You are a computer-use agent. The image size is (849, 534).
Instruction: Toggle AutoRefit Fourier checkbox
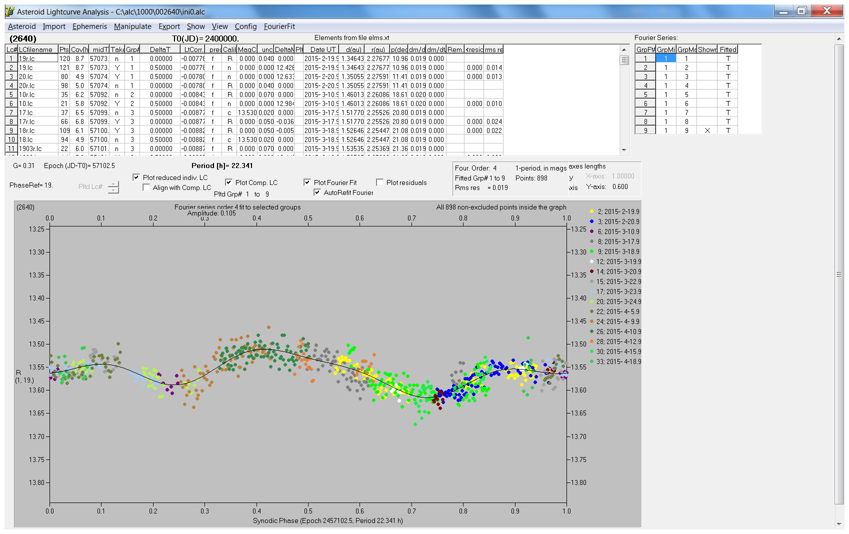317,192
